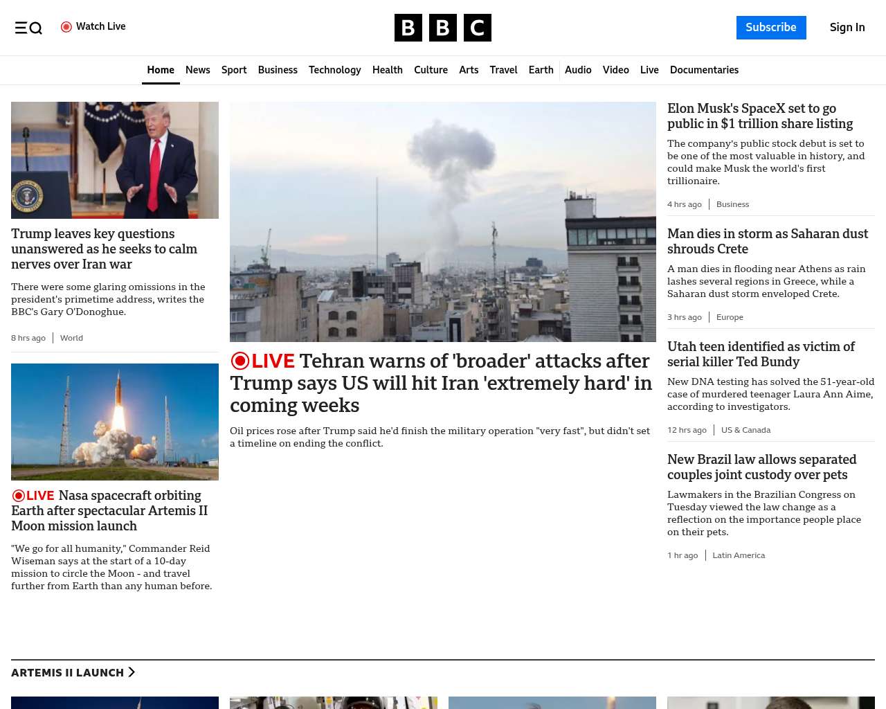Read the Elon Musk SpaceX share listing story
Screen dimensions: 886x709
coord(759,116)
